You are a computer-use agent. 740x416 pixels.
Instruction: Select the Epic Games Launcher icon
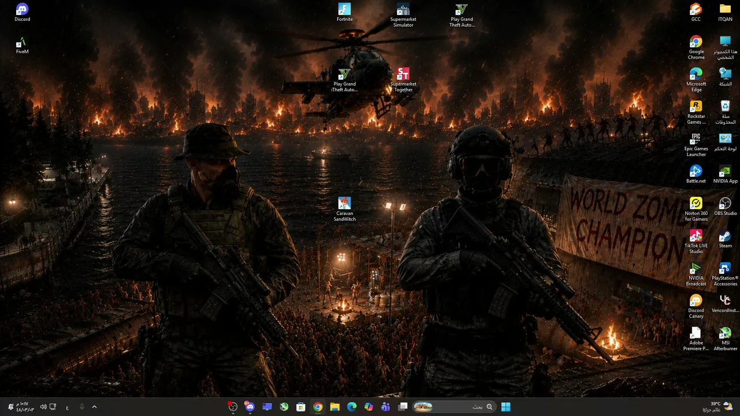696,145
